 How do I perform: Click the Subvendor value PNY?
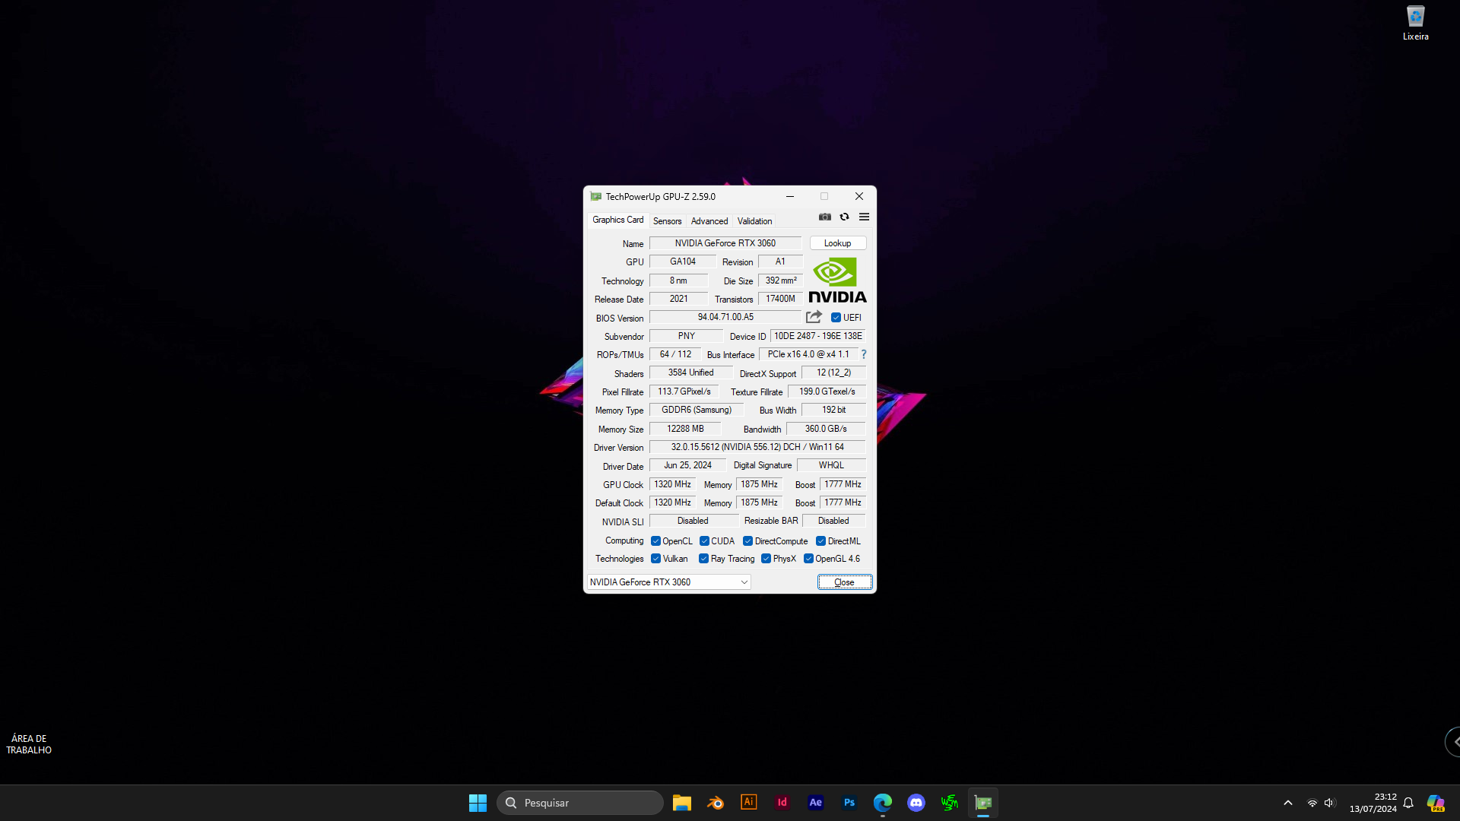(687, 336)
